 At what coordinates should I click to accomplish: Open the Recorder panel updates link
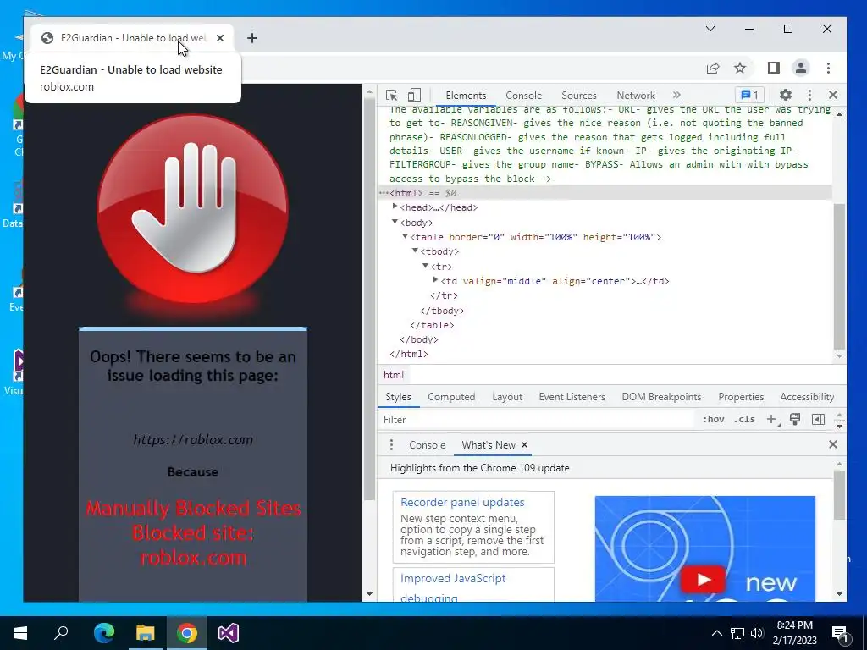pyautogui.click(x=462, y=502)
